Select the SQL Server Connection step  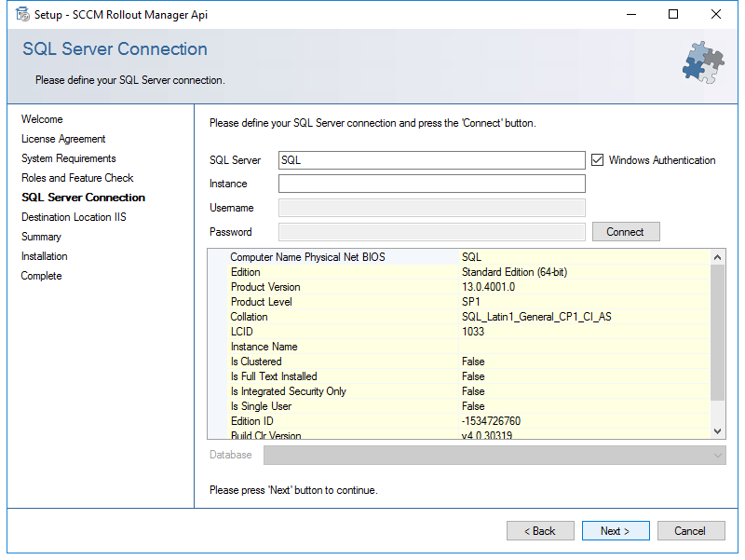coord(83,198)
